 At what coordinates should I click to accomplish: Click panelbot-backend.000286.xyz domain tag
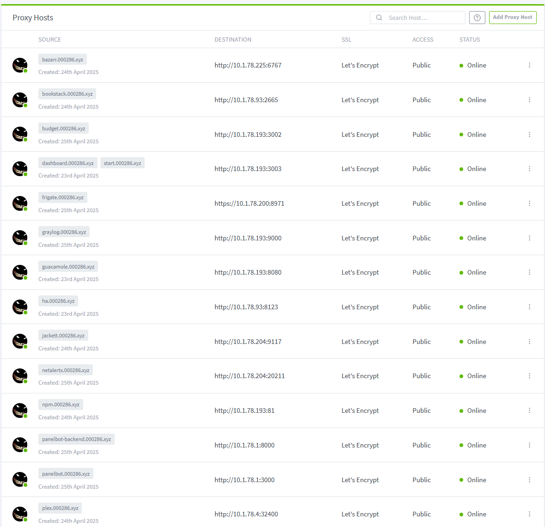(76, 439)
